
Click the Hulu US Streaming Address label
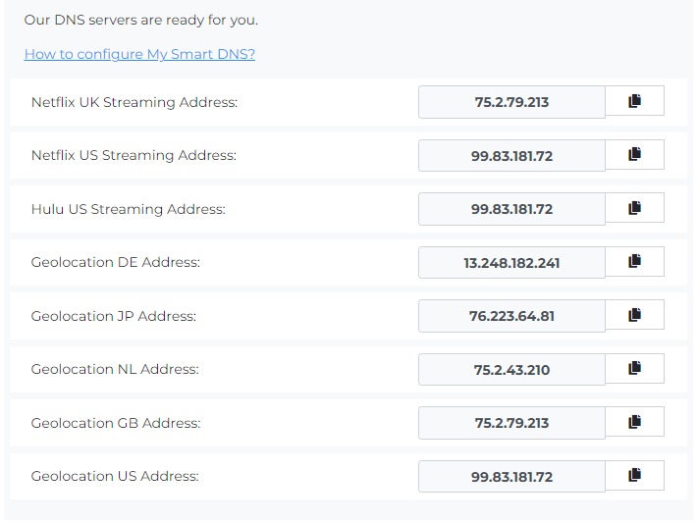pyautogui.click(x=129, y=209)
